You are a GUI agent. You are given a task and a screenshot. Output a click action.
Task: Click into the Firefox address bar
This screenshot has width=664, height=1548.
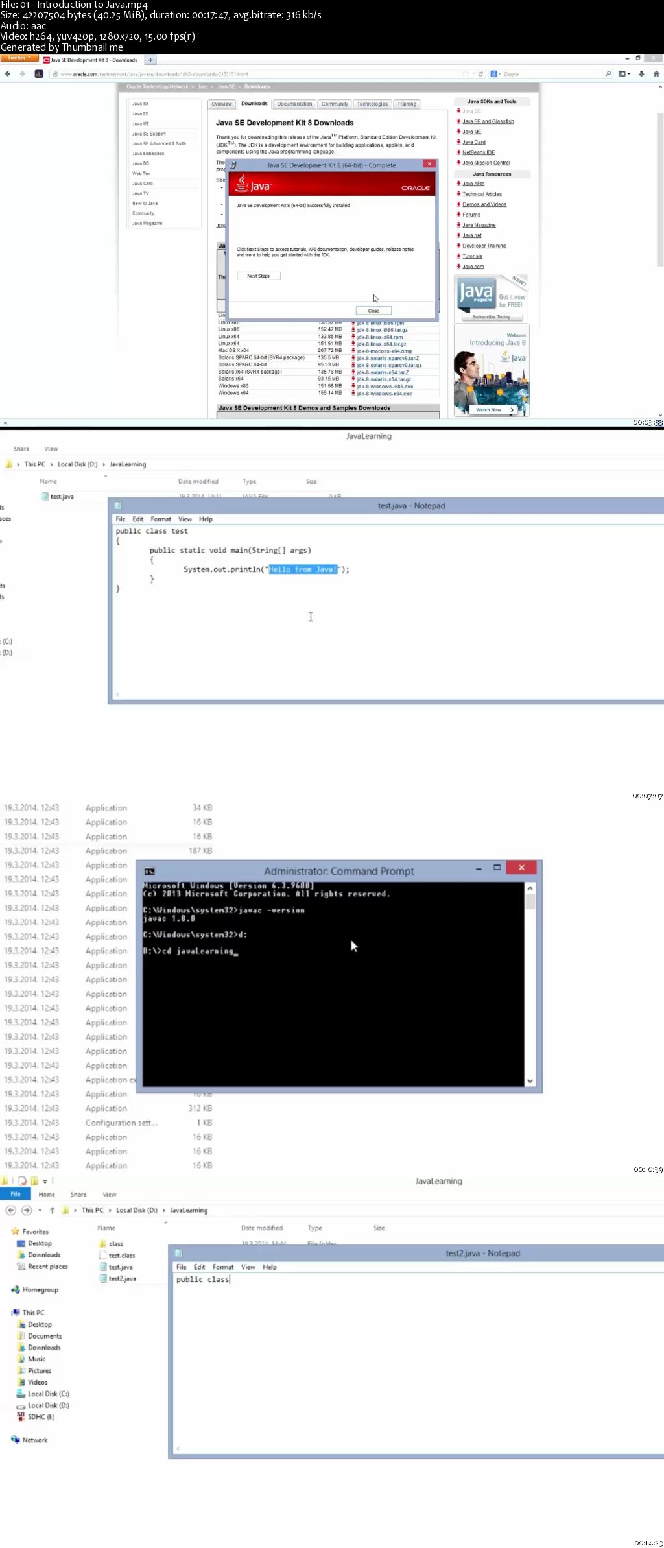pyautogui.click(x=259, y=74)
